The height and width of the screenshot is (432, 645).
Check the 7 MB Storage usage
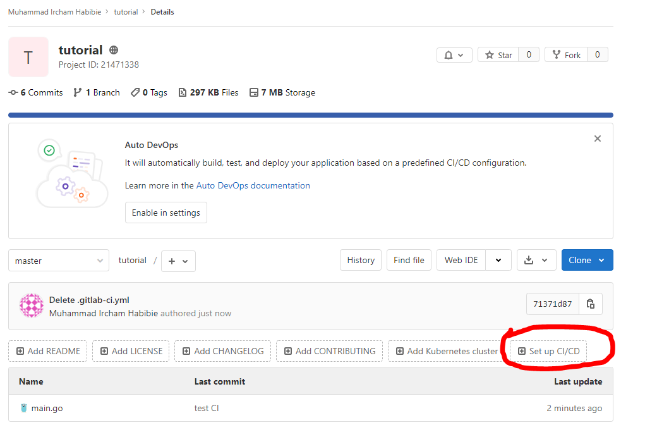[282, 92]
